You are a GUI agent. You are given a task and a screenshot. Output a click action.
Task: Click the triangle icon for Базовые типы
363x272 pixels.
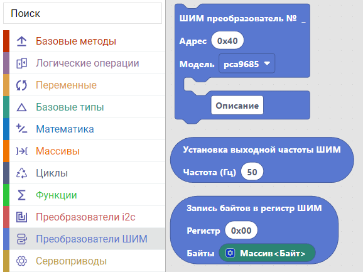(x=21, y=107)
